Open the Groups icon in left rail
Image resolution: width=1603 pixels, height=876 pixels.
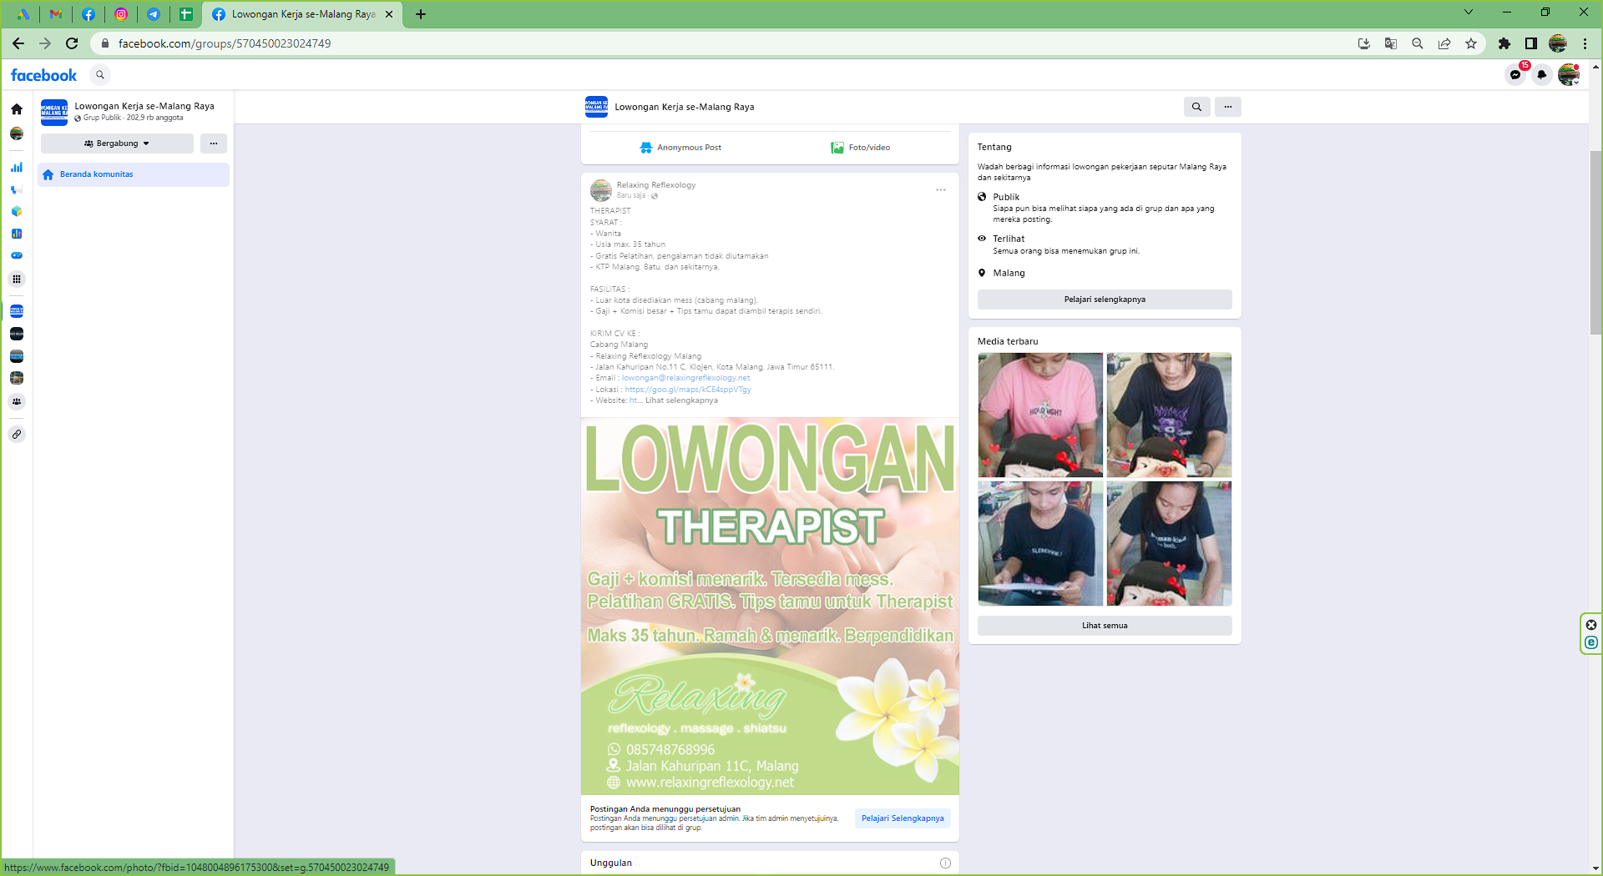(x=17, y=401)
